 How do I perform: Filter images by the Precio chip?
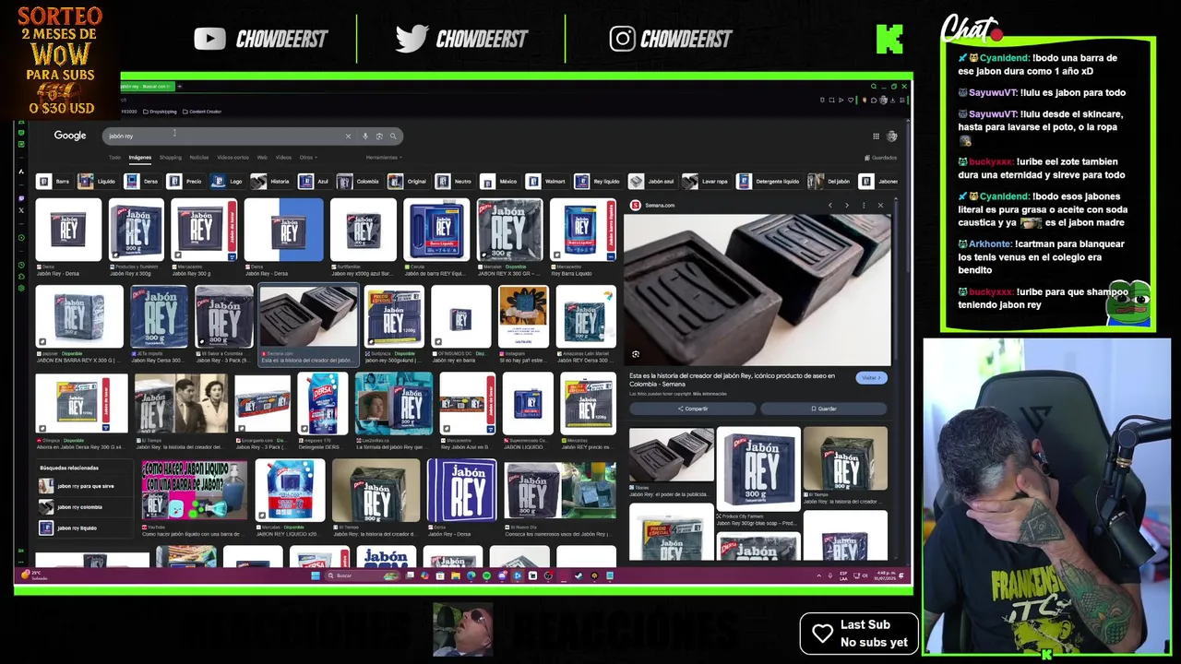185,182
